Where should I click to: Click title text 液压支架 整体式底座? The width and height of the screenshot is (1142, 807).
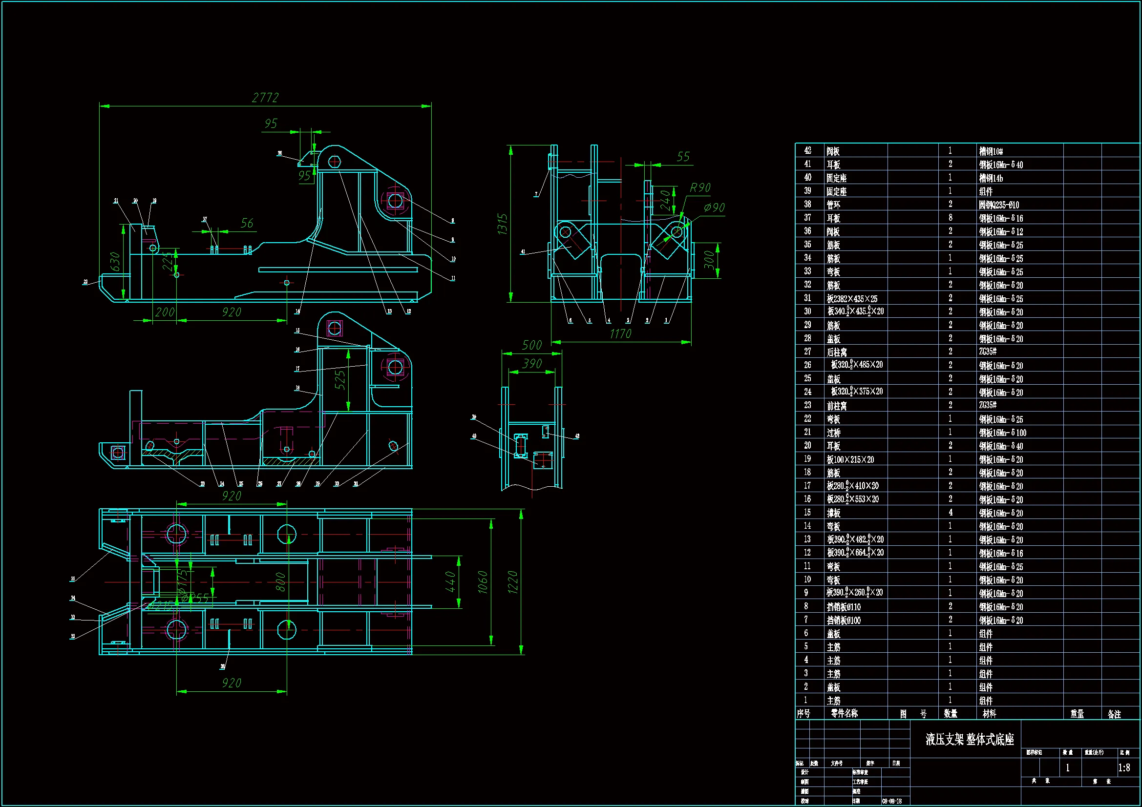970,739
